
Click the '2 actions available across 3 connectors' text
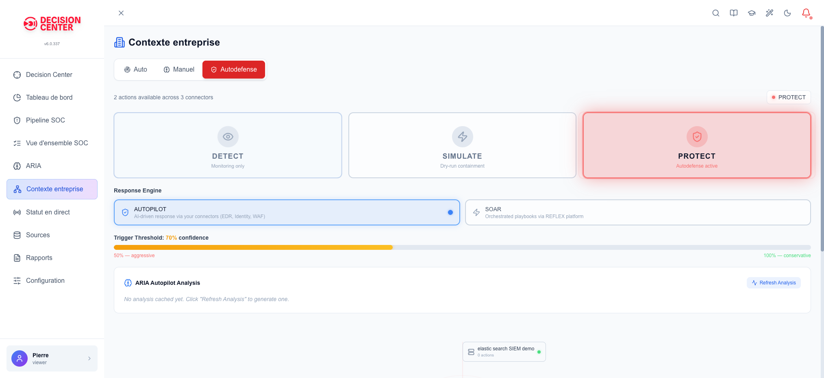point(163,97)
